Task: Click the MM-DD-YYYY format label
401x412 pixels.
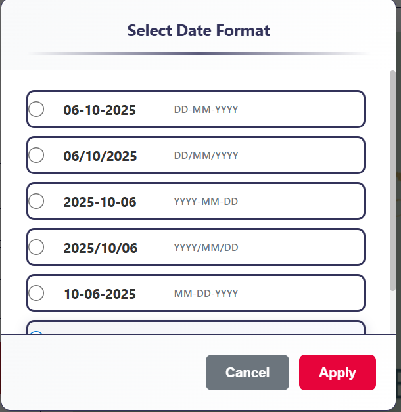Action: (x=206, y=294)
